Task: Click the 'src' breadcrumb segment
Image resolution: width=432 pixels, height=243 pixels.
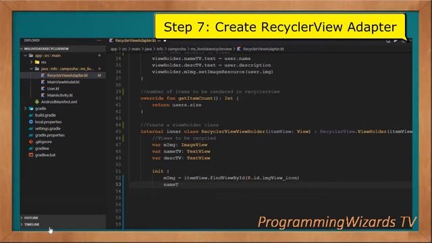Action: click(124, 49)
